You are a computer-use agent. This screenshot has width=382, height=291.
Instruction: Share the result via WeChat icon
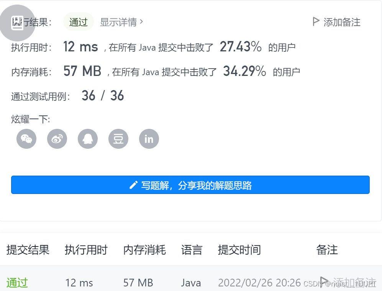click(x=26, y=139)
